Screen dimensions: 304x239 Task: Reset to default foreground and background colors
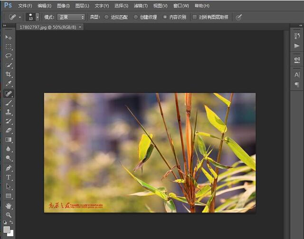(5, 222)
